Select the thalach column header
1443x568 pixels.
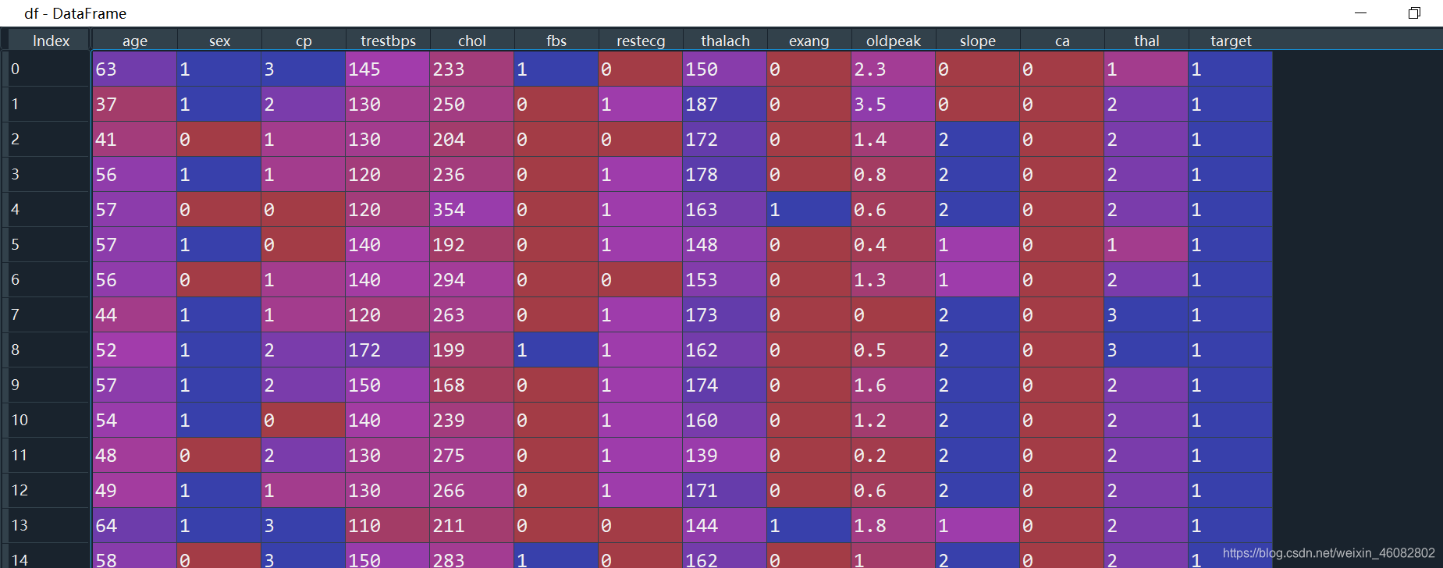click(725, 41)
